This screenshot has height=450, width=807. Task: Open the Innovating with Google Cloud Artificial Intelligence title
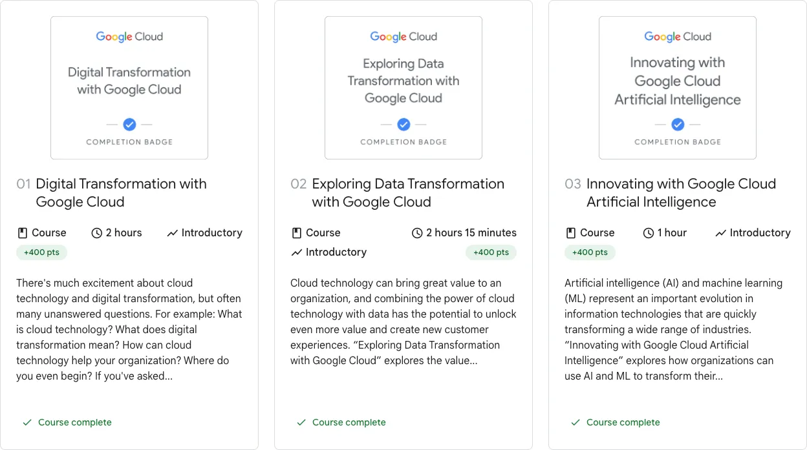point(681,192)
